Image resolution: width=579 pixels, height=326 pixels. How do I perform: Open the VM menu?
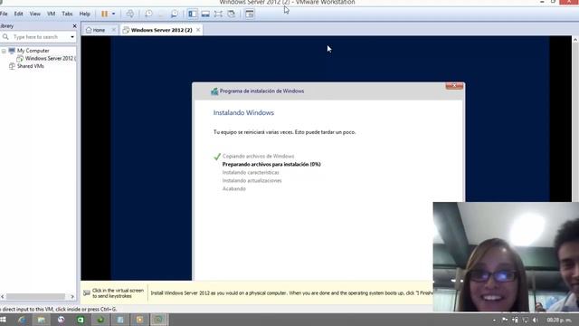[x=51, y=14]
